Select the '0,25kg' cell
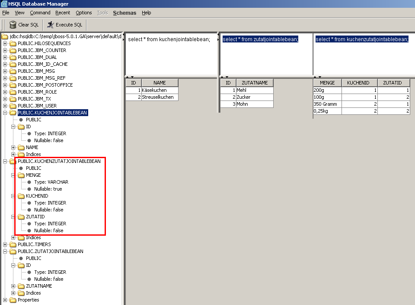This screenshot has height=305, width=415. tap(327, 111)
